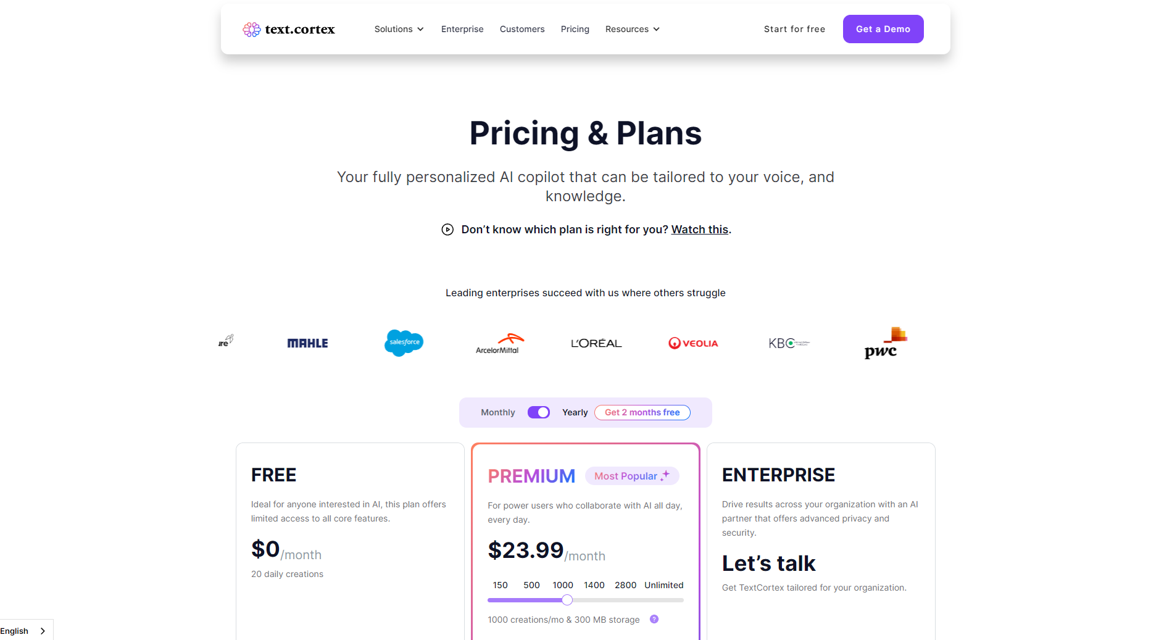Click the play circle icon beside Watch this

point(447,230)
